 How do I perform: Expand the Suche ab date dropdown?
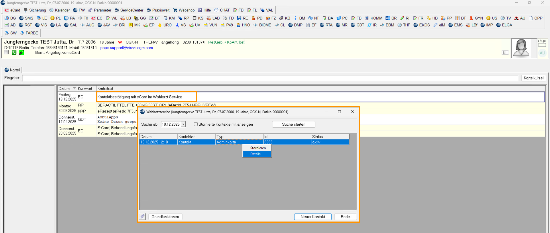[183, 124]
